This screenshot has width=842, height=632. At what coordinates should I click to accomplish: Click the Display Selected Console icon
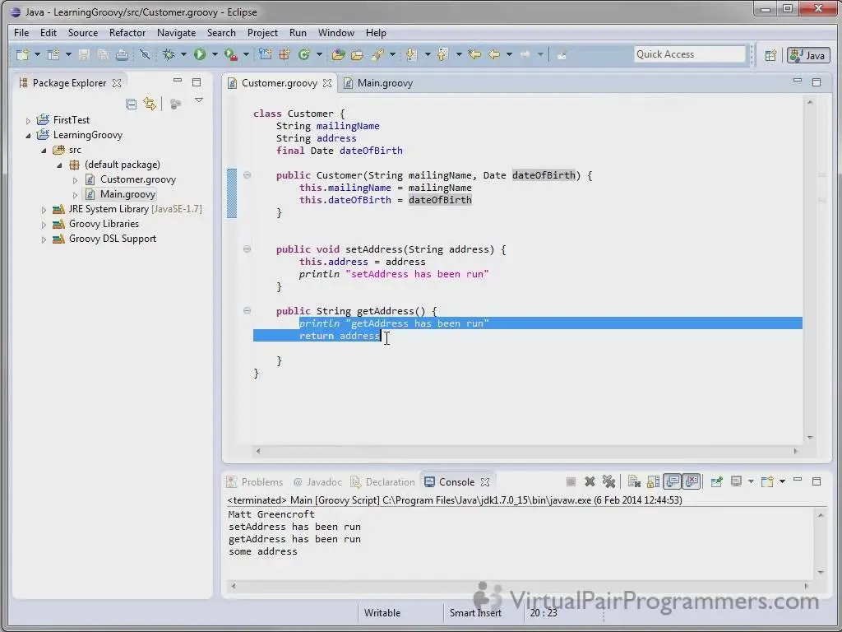click(736, 481)
